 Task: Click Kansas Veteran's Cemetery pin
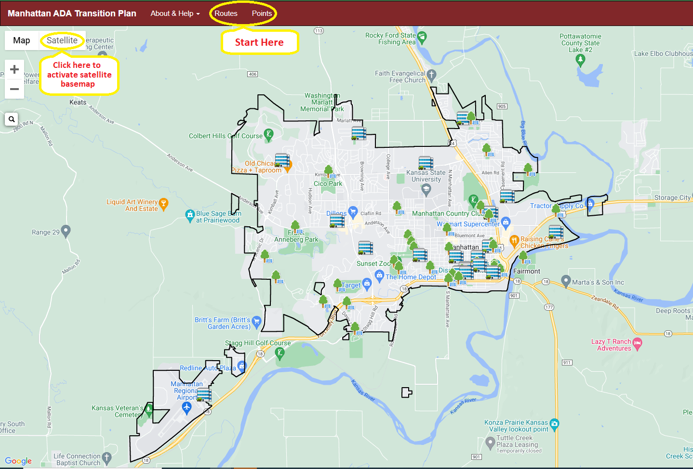149,411
